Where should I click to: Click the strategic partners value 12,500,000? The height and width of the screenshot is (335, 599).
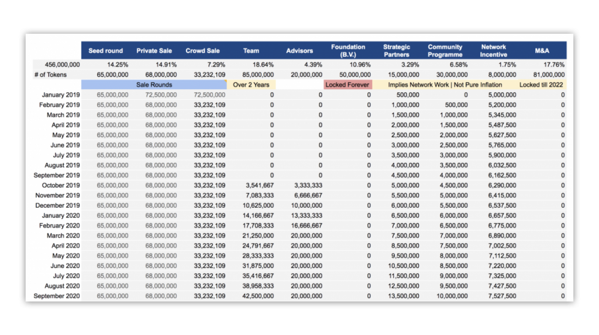pyautogui.click(x=404, y=286)
